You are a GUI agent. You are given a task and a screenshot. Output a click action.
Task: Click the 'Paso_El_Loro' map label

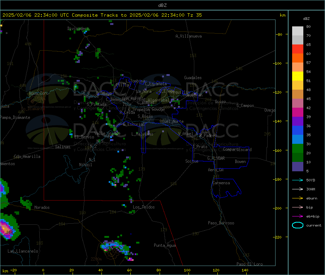point(250,264)
